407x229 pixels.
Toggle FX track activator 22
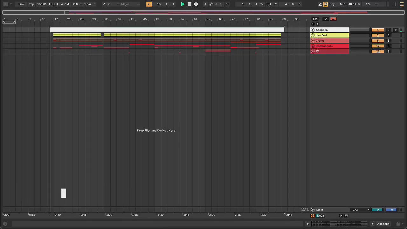(378, 52)
